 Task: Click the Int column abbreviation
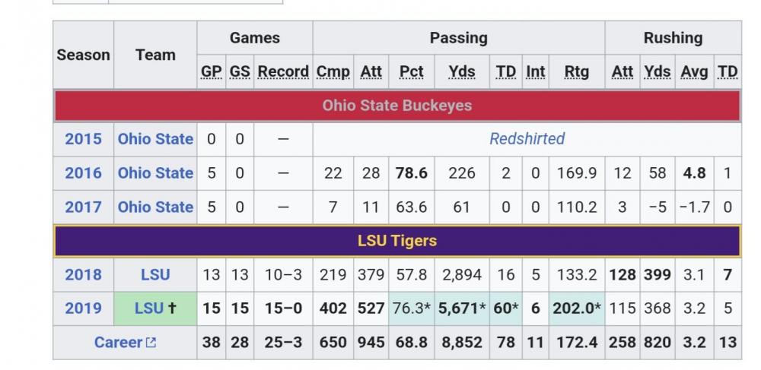pos(536,72)
